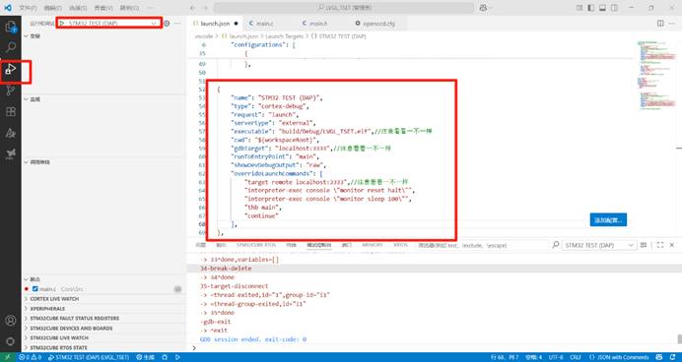Go forward with the title bar arrow
The image size is (682, 362).
coord(205,8)
